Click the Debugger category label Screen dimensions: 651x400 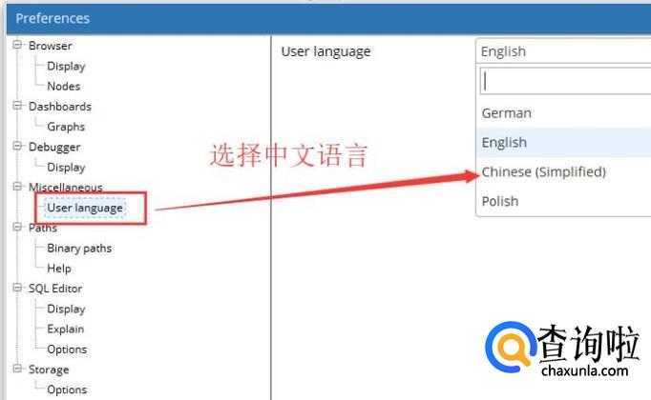pos(54,147)
